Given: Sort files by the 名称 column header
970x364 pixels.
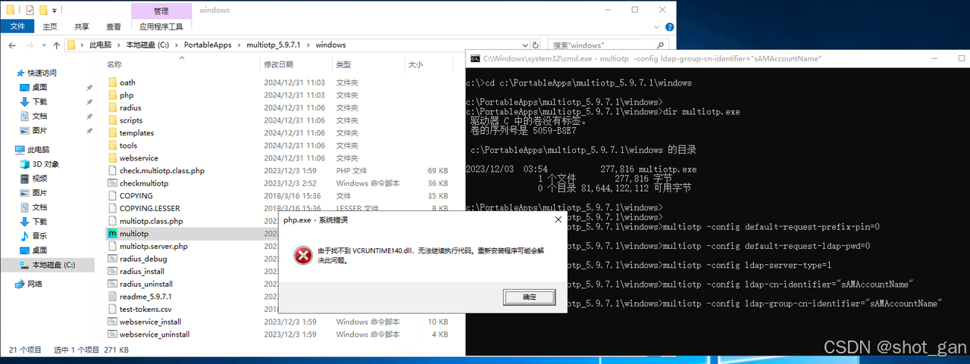Looking at the screenshot, I should (x=114, y=64).
